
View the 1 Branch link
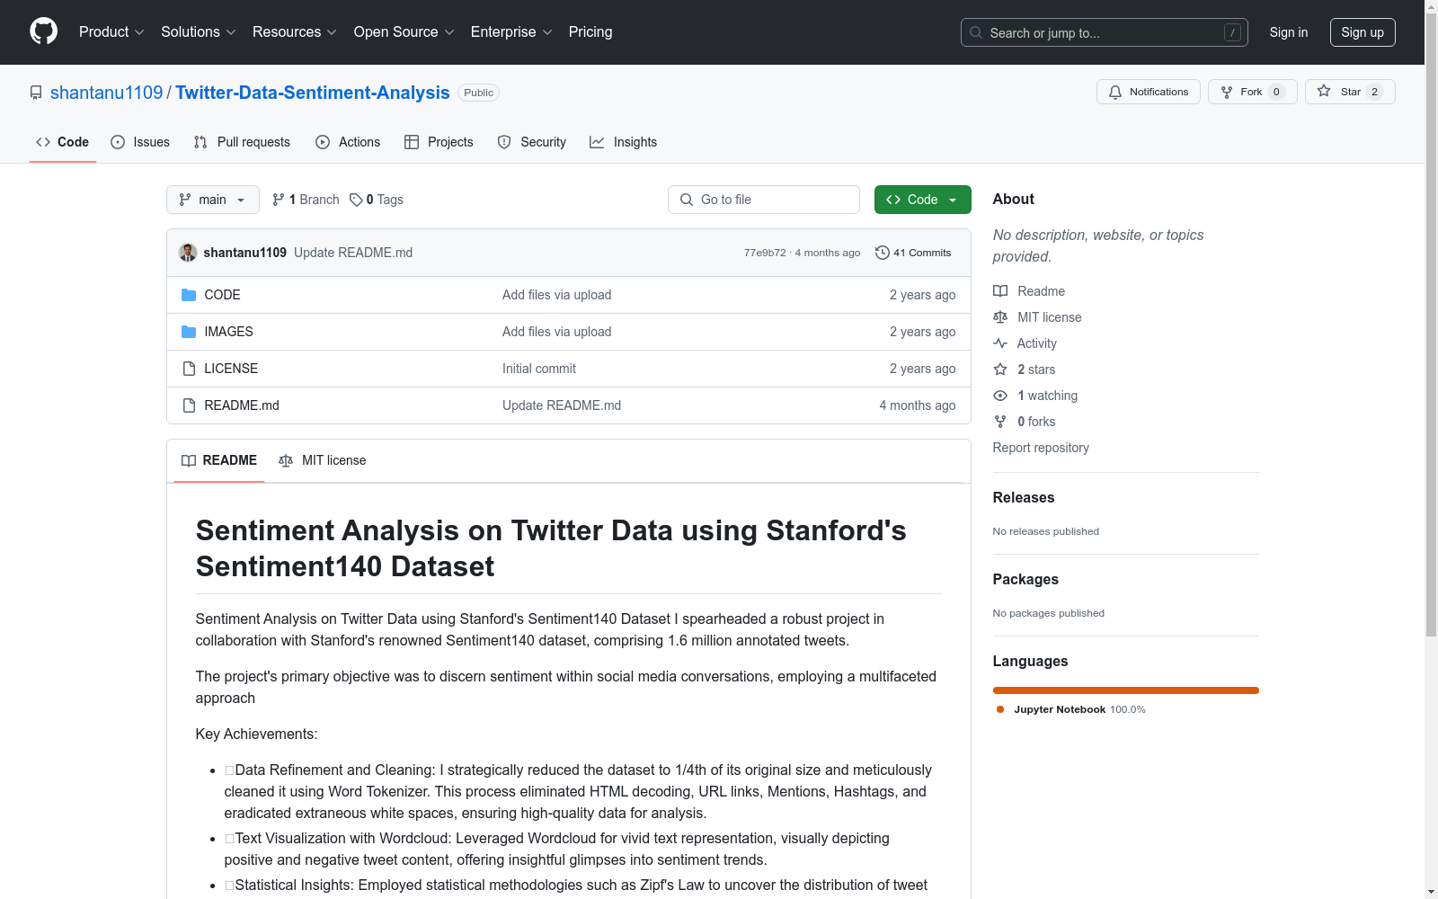click(x=306, y=200)
